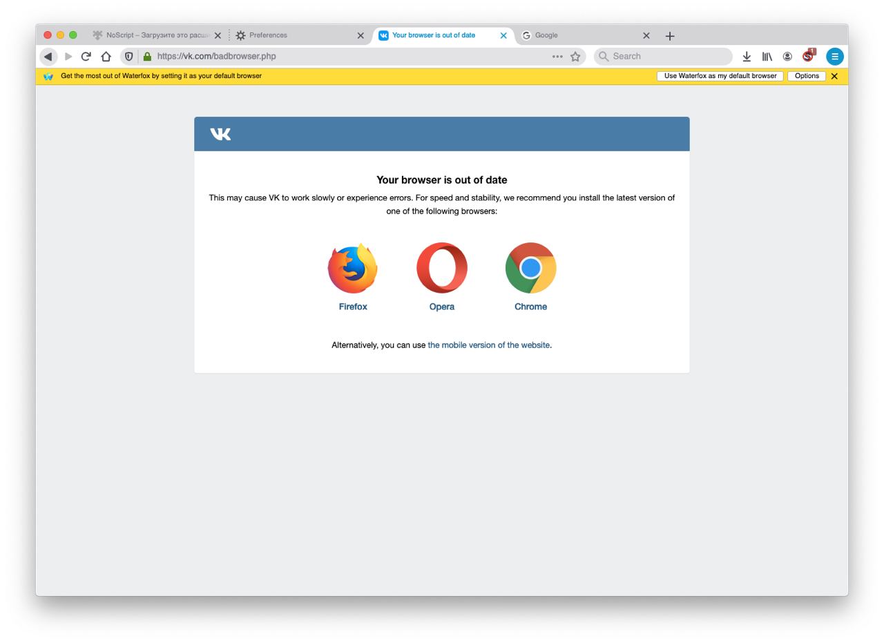The image size is (884, 643).
Task: Select the 'Your browser is out of date' tab
Action: [x=443, y=35]
